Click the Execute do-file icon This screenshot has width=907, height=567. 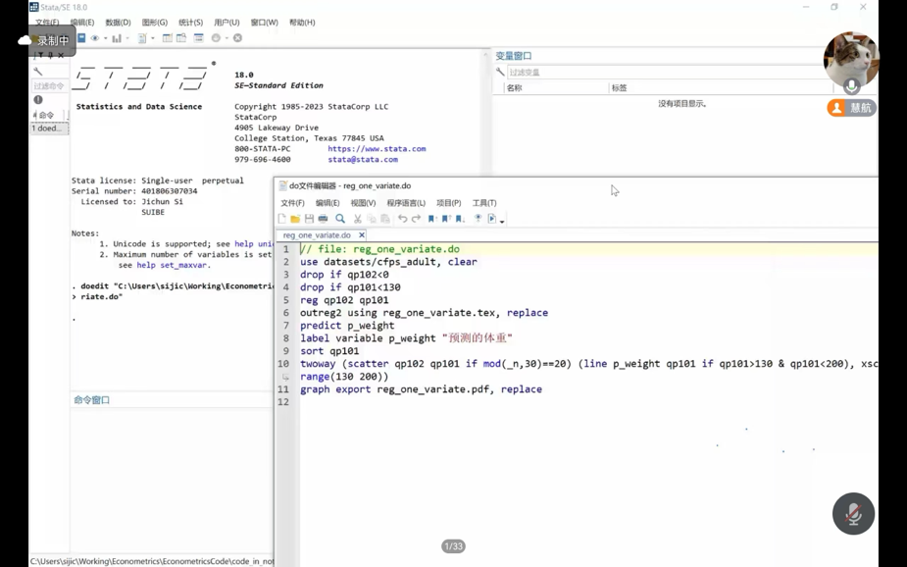[x=491, y=219]
